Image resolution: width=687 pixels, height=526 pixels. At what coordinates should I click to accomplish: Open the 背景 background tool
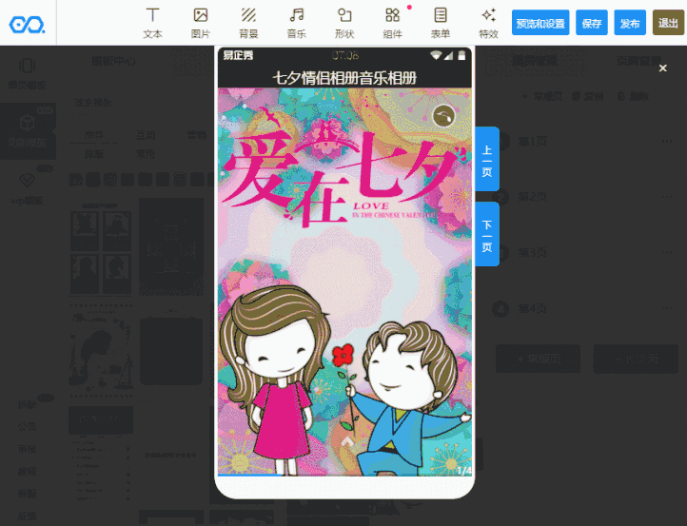tap(248, 23)
